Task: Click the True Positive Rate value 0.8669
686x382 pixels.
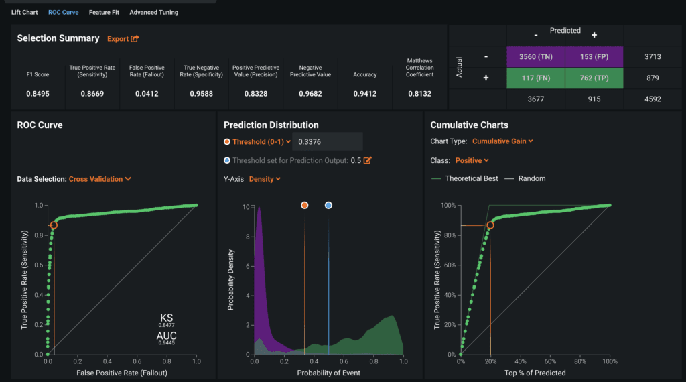Action: pos(92,94)
